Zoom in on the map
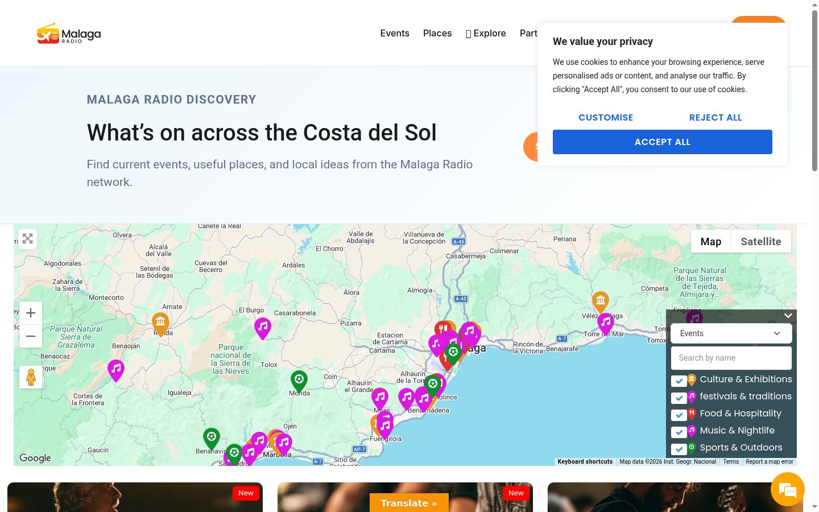 coord(31,313)
